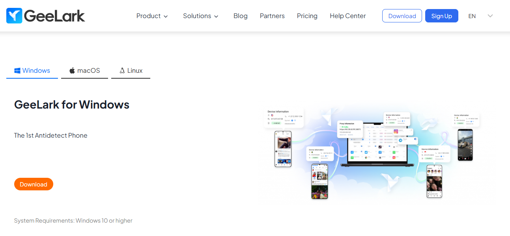This screenshot has width=510, height=236.
Task: Click the Windows logo icon
Action: [x=17, y=71]
